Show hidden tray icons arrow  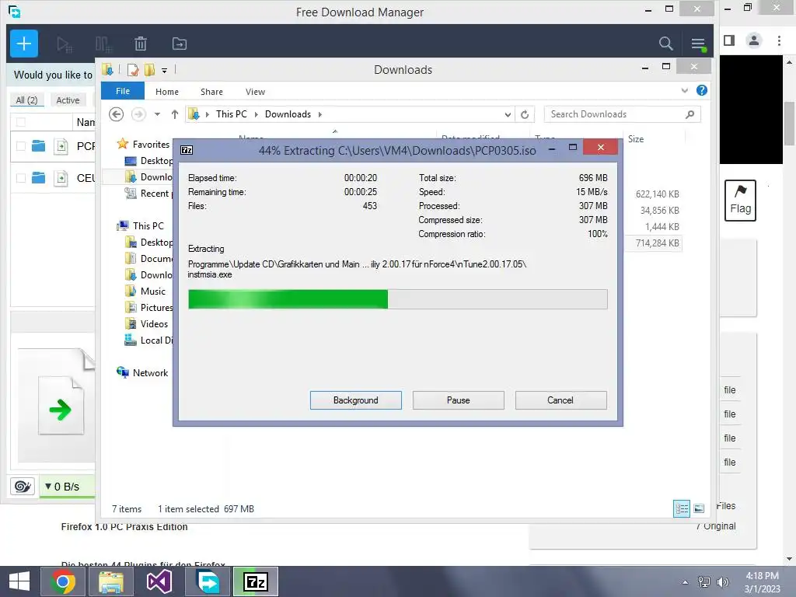686,582
